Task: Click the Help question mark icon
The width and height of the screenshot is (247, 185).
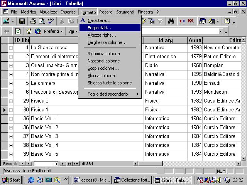Action: point(227,21)
